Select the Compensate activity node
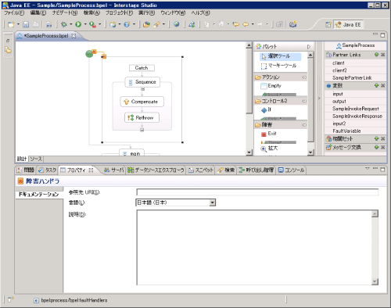 (x=142, y=102)
